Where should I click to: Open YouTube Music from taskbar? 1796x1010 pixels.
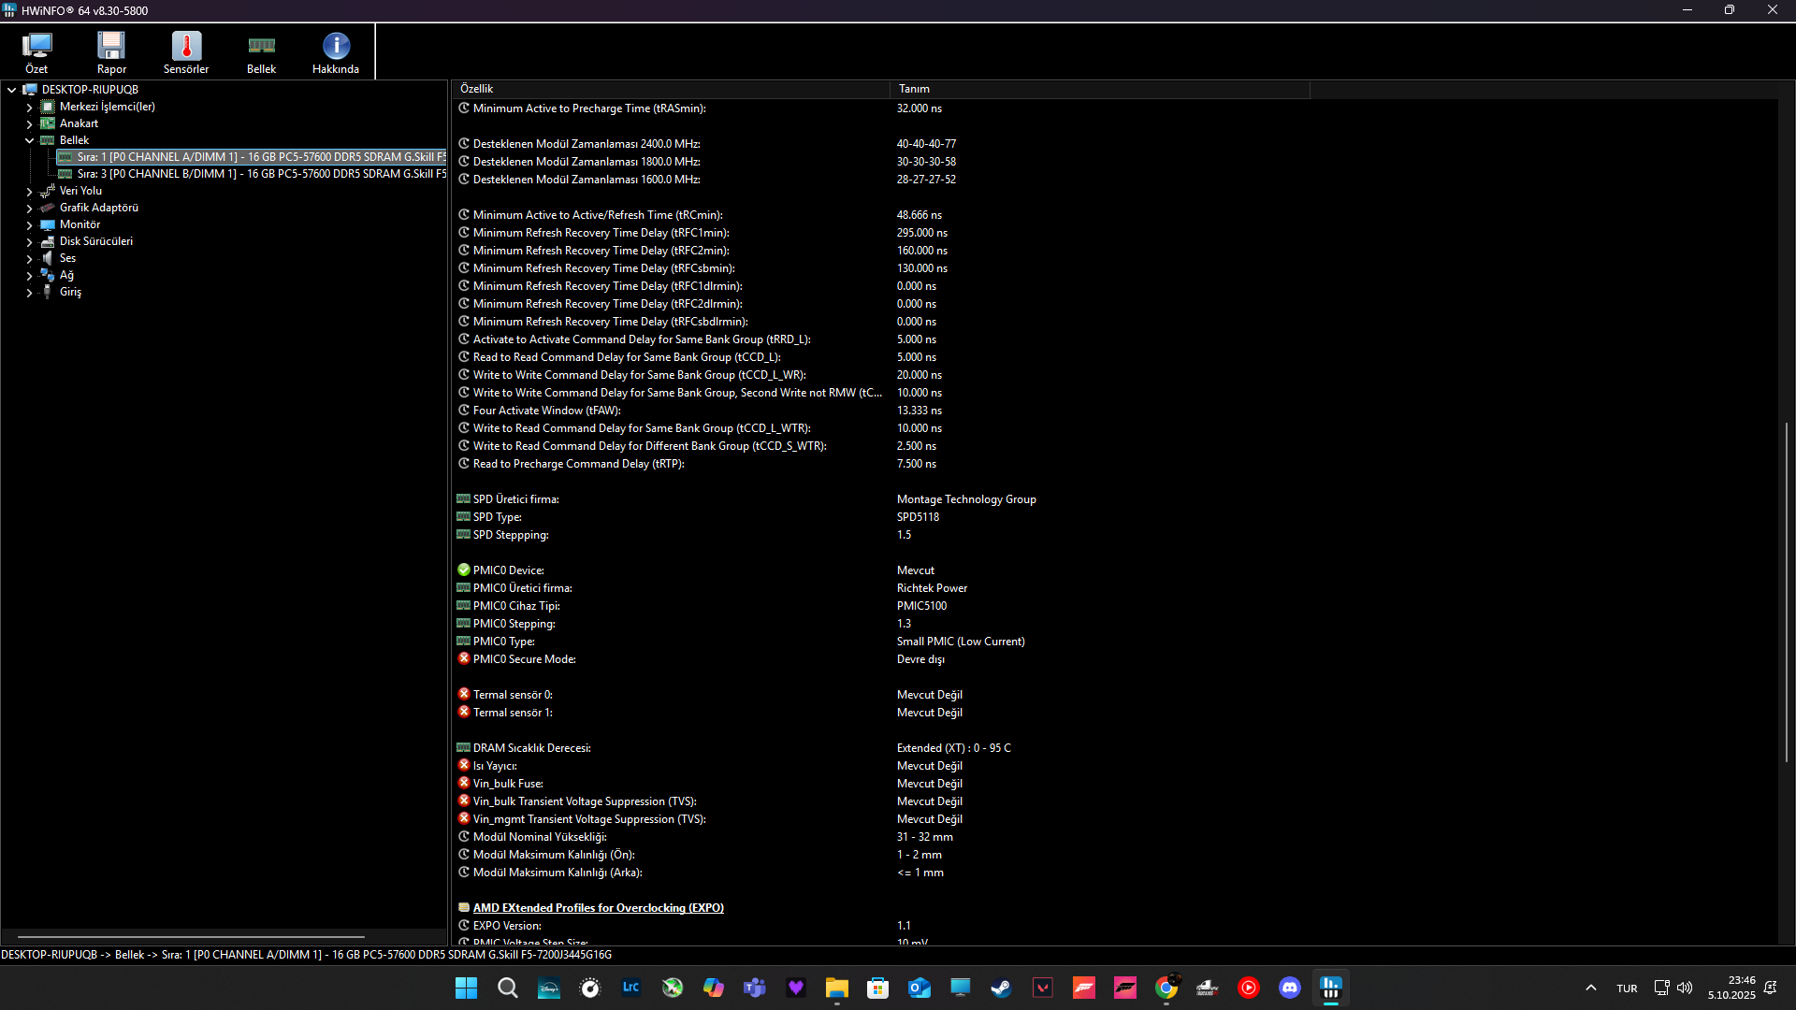point(1249,988)
